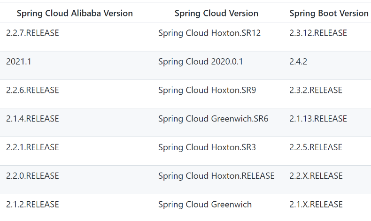The image size is (371, 221).
Task: Click the 2.1.13.RELEASE Spring Boot cell
Action: coord(318,119)
